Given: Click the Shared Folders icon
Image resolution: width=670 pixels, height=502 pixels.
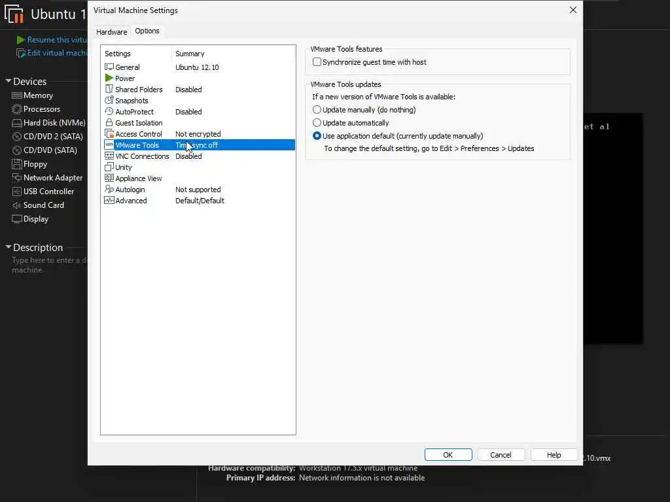Looking at the screenshot, I should (109, 89).
